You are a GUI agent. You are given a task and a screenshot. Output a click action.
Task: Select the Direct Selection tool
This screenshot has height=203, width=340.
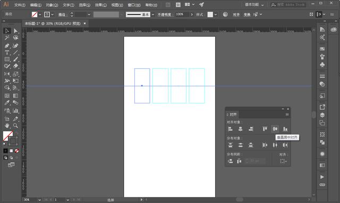(x=15, y=31)
